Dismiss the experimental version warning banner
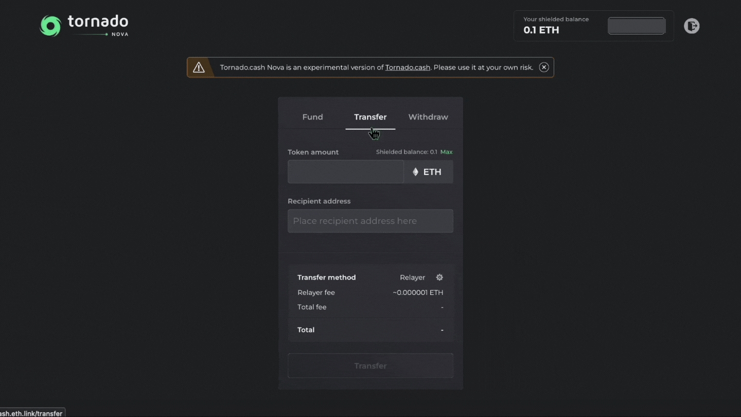This screenshot has height=417, width=741. click(544, 67)
